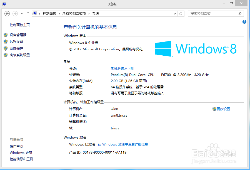
Task: Go back using the Back arrow
Action: click(x=7, y=14)
